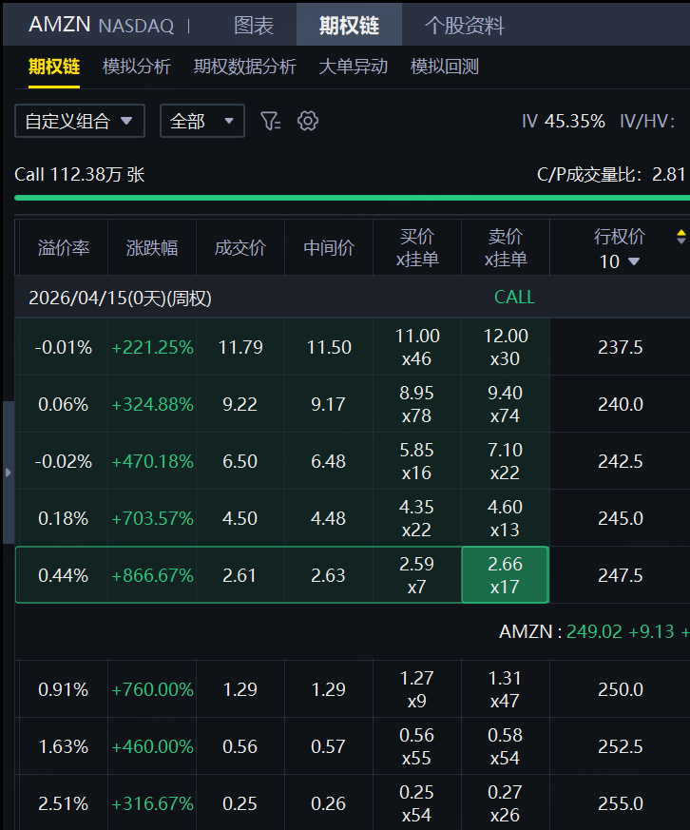690x830 pixels.
Task: Click bid 4.35 x22 cell
Action: [417, 518]
